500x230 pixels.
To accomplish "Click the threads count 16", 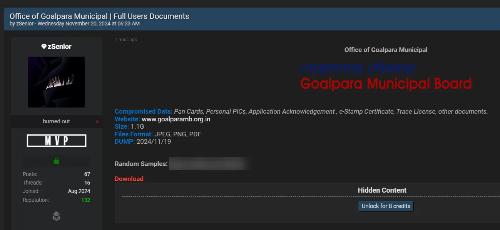I will (x=87, y=182).
